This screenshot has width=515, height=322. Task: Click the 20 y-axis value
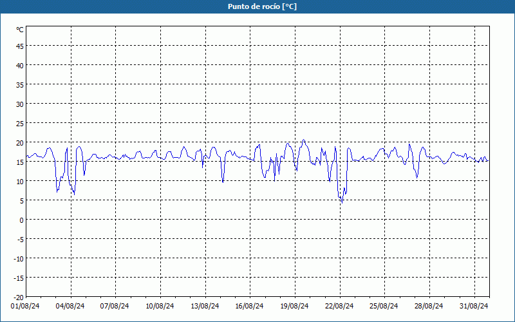[20, 143]
